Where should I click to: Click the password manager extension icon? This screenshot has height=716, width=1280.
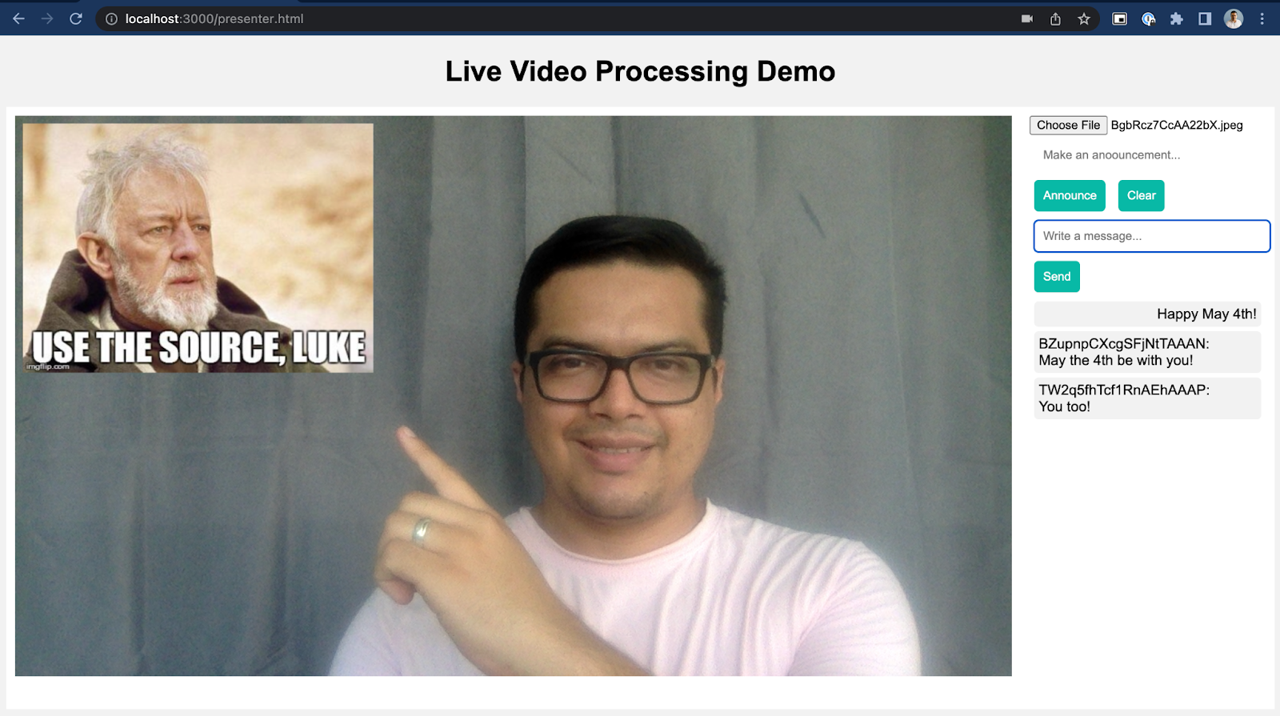click(1148, 18)
